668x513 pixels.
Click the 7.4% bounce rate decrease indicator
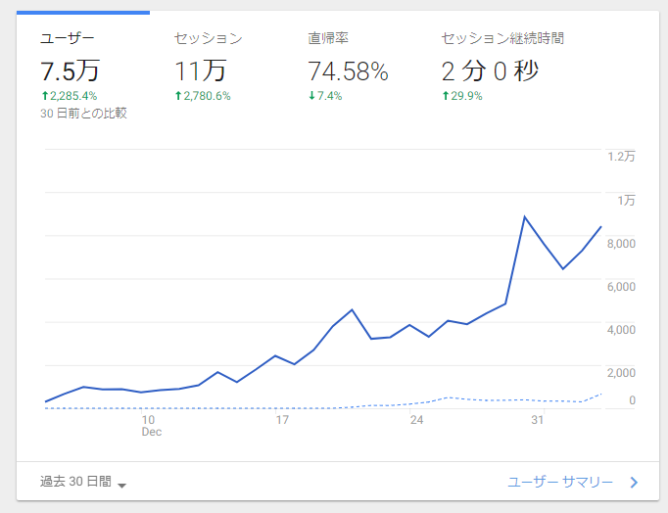point(325,96)
